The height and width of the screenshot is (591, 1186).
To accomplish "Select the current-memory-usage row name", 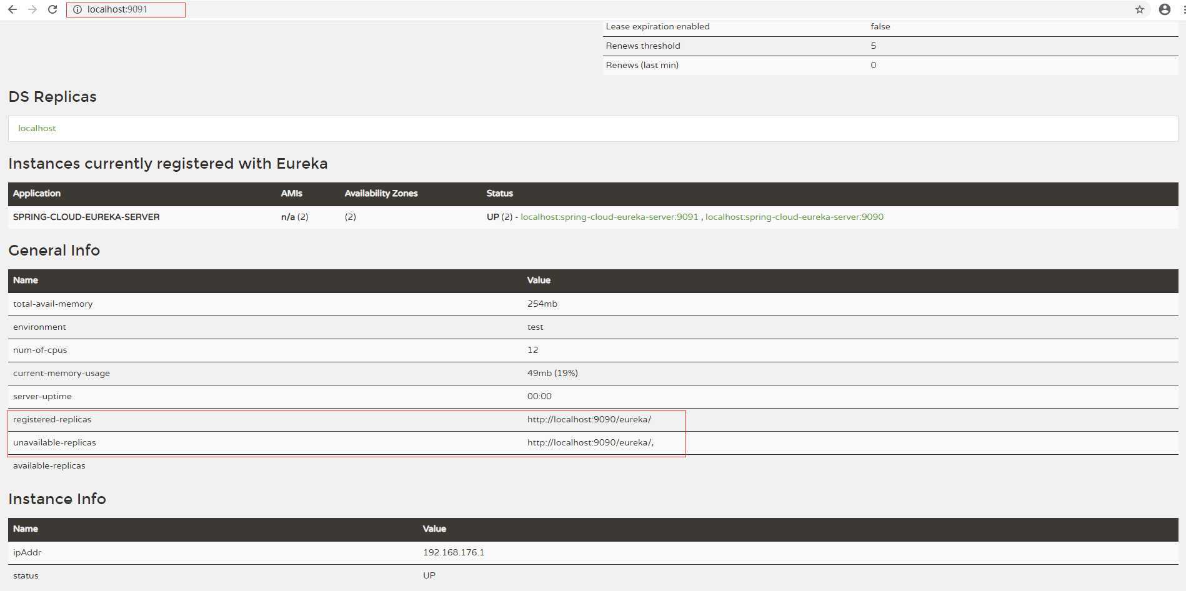I will (61, 373).
